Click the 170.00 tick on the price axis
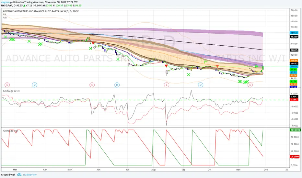The width and height of the screenshot is (302, 178). pyautogui.click(x=294, y=27)
